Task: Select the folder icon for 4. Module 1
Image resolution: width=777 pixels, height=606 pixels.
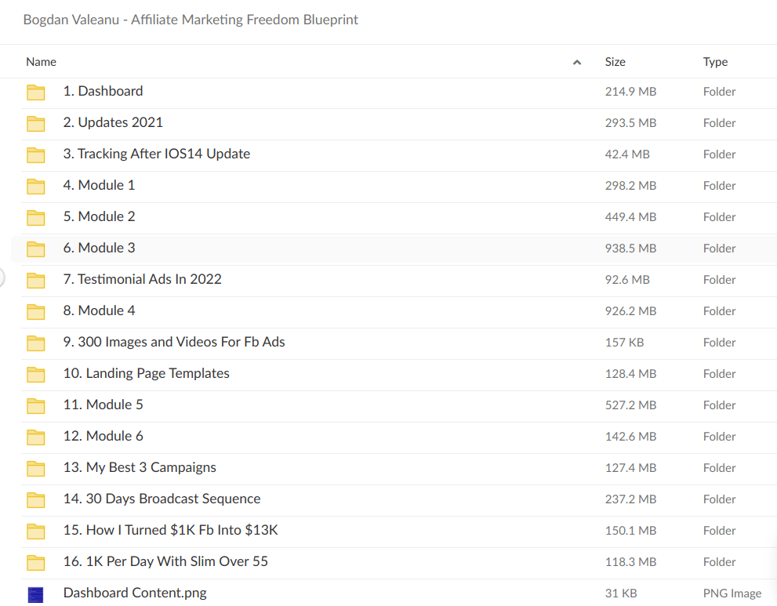Action: (36, 186)
